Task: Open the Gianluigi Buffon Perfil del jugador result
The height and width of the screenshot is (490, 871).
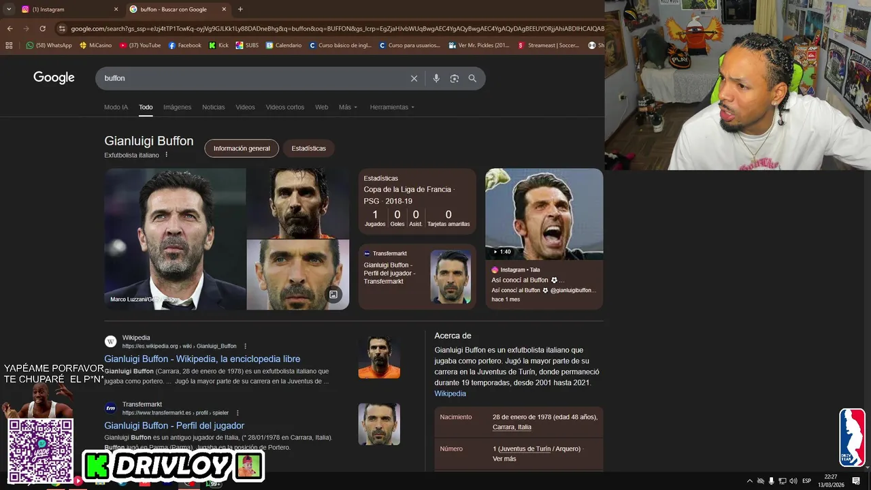Action: [x=174, y=425]
